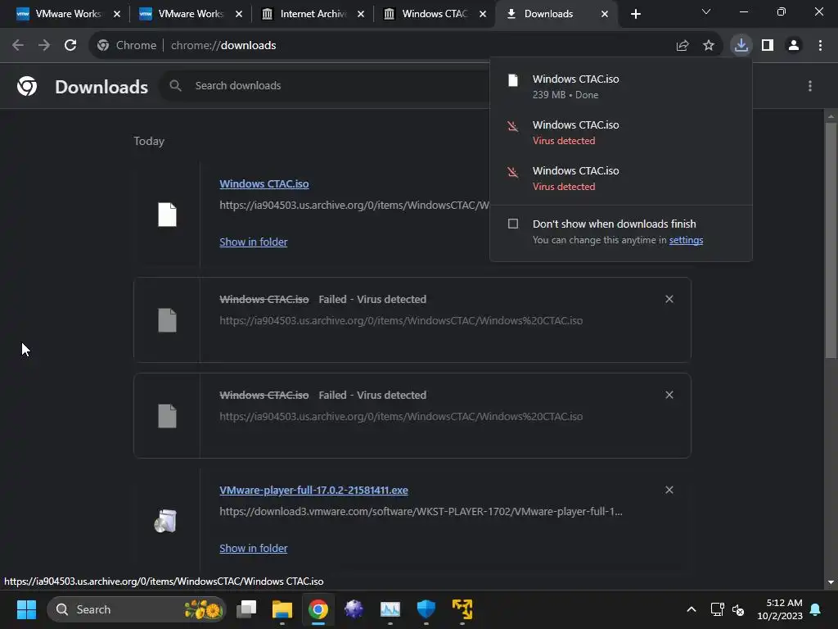Close the Internet Archive tab
The height and width of the screenshot is (629, 838).
coord(361,15)
